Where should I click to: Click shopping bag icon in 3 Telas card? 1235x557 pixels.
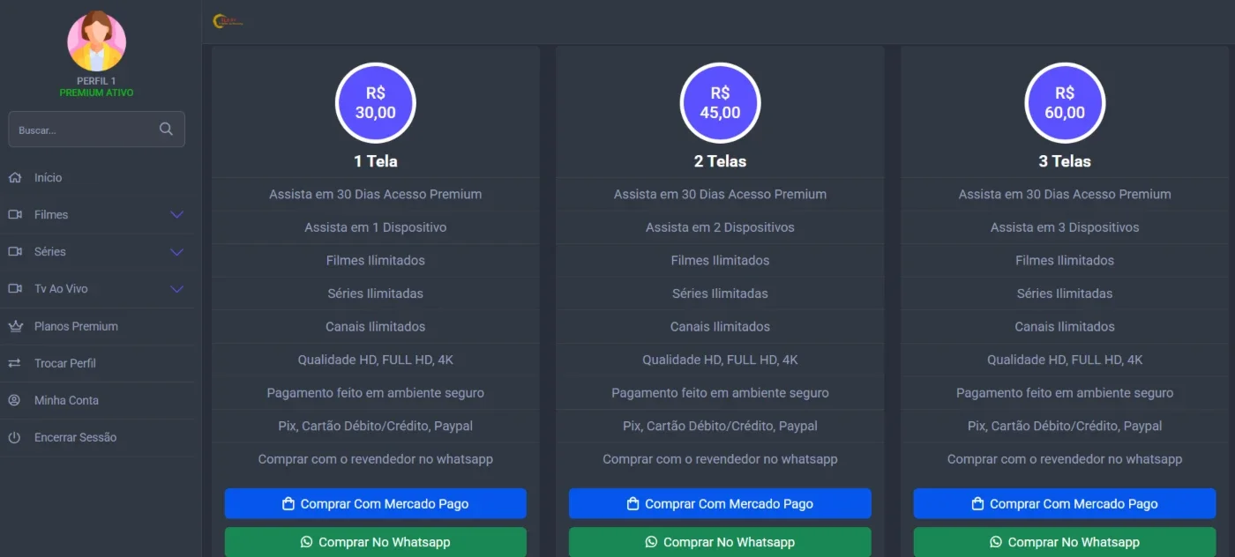[x=977, y=504]
